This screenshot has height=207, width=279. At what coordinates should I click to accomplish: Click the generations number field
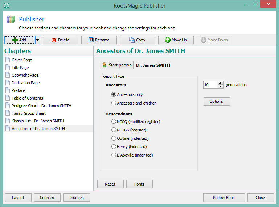point(210,85)
